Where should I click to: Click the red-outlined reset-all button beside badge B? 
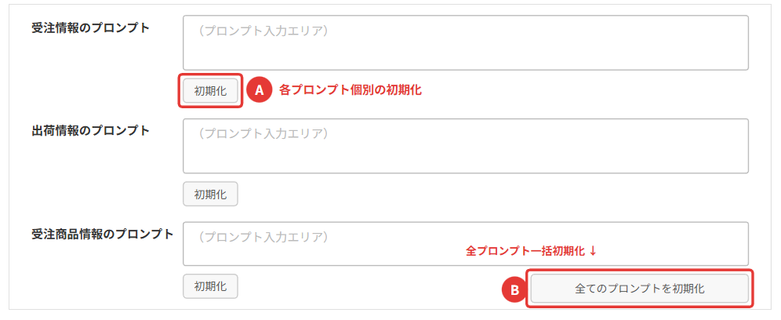(x=639, y=289)
